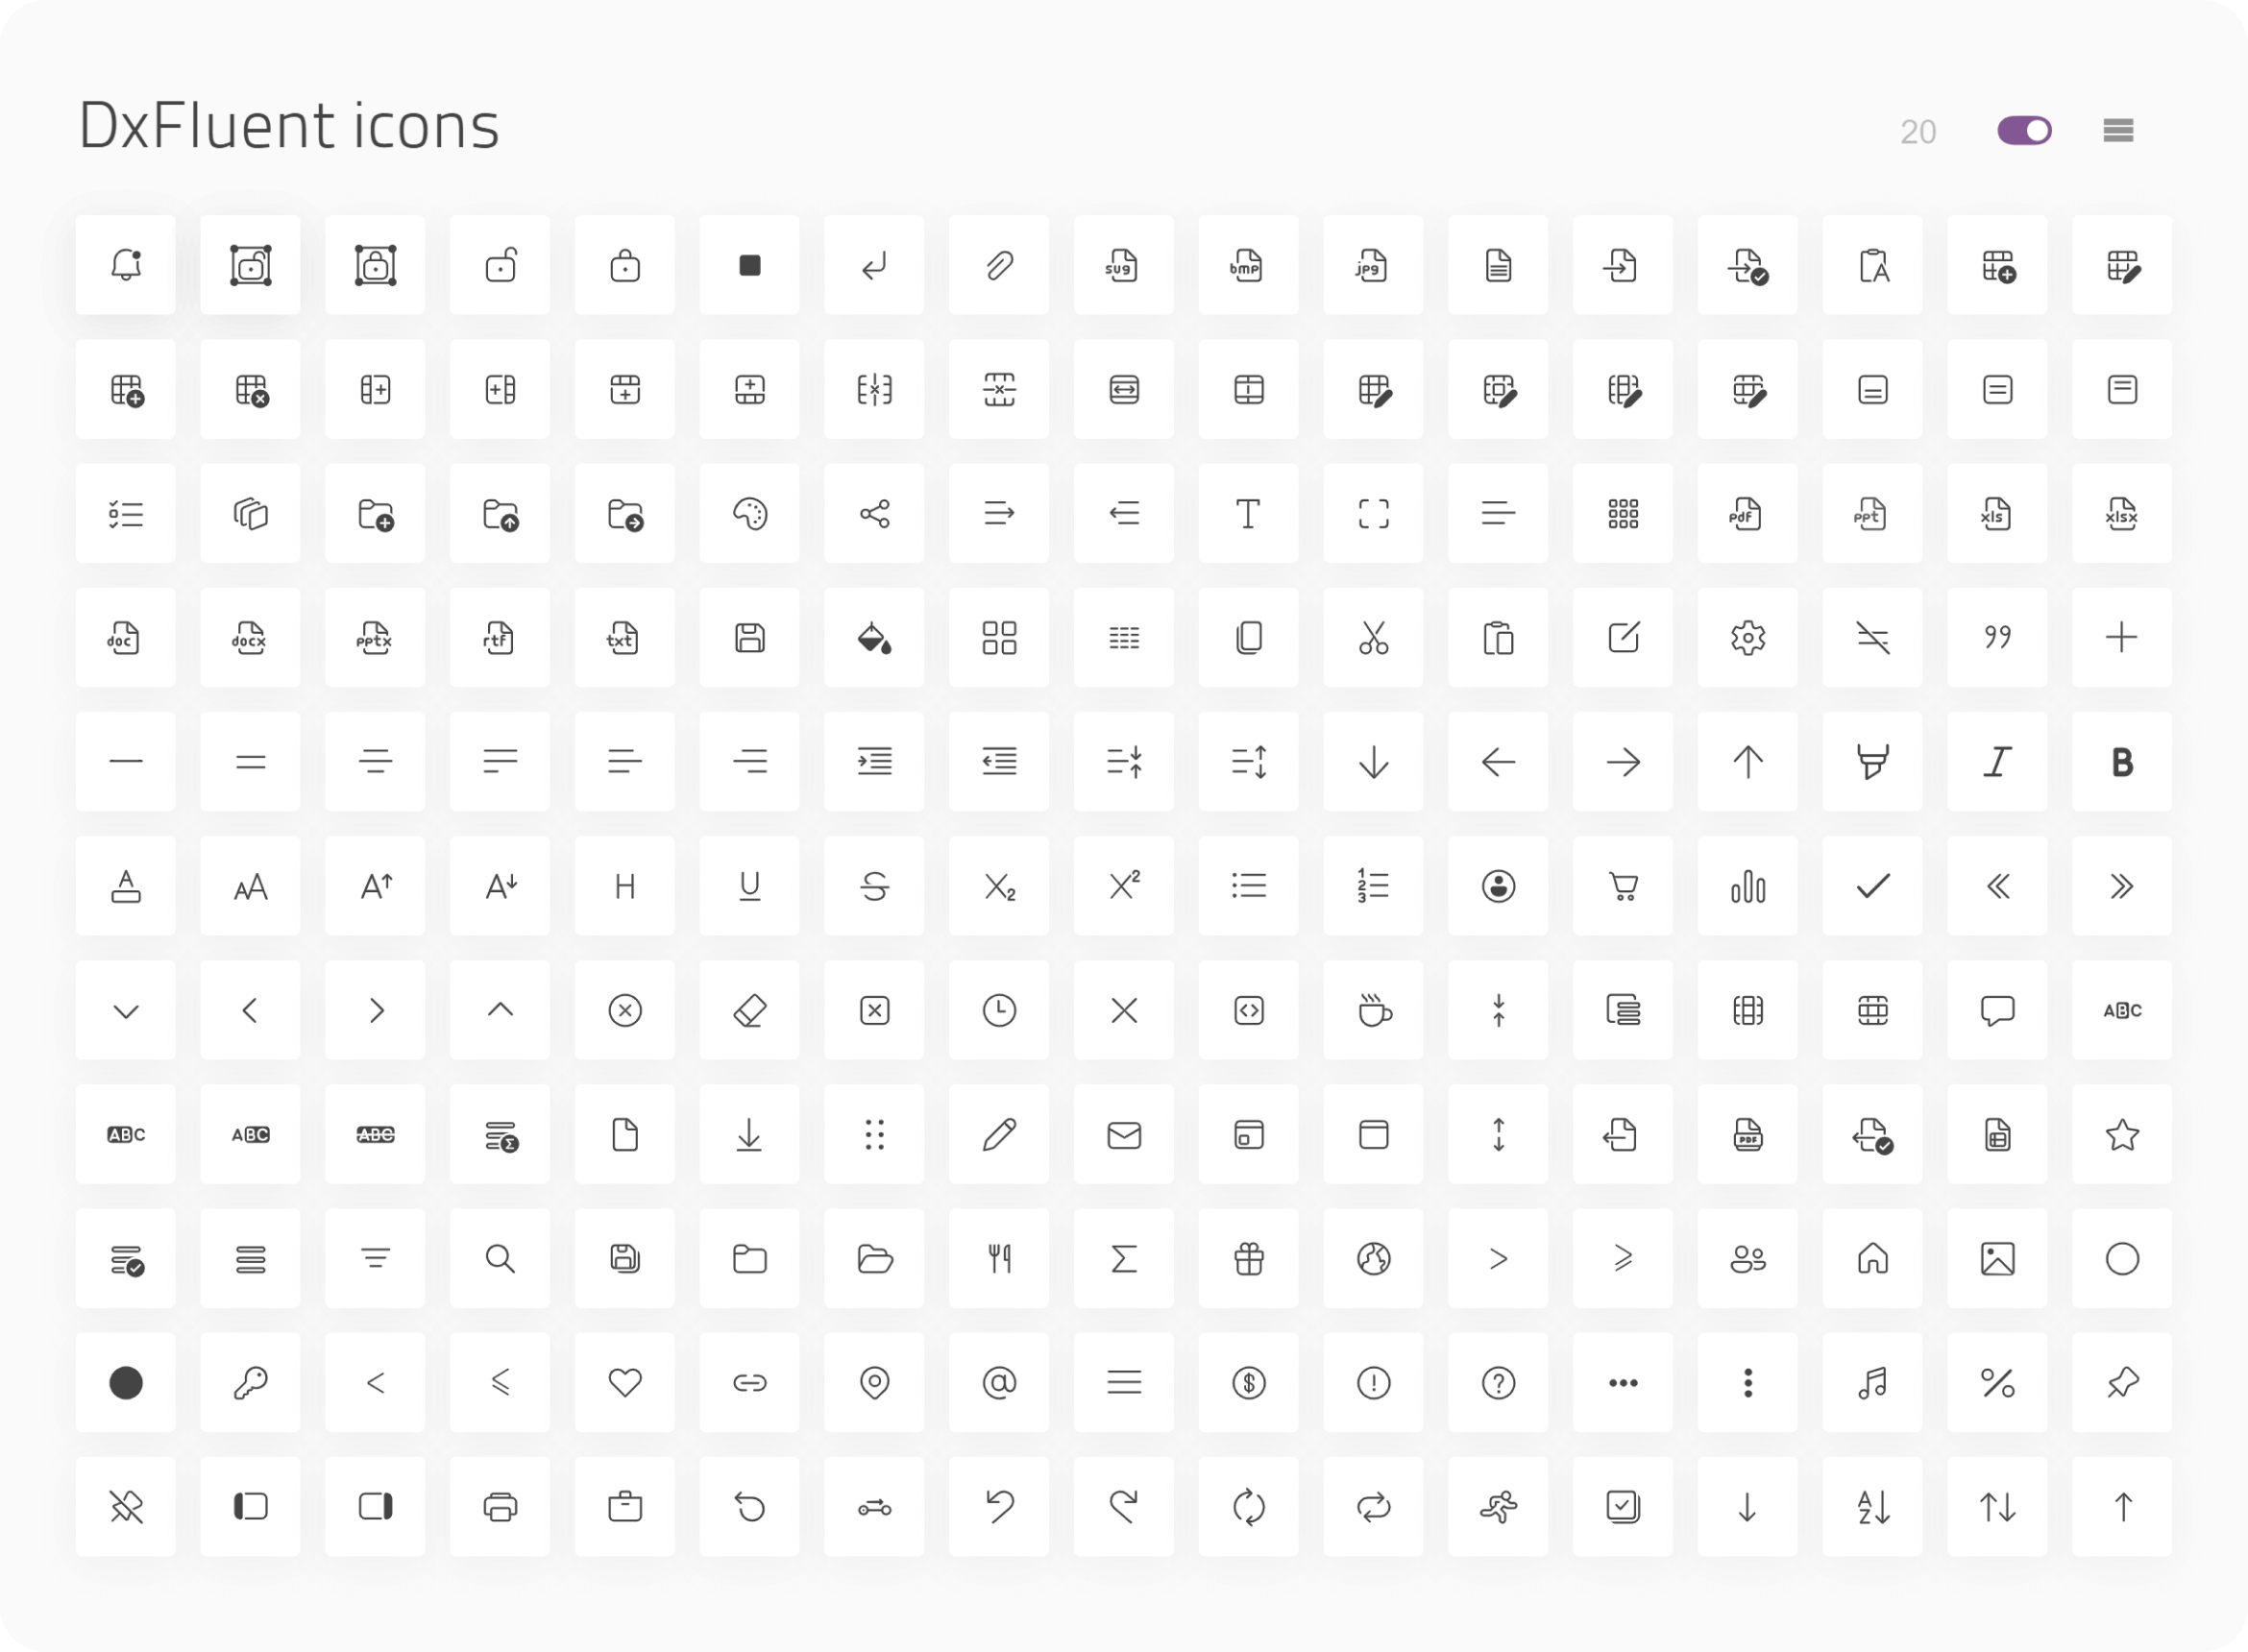
Task: Select the scissors cut icon
Action: tap(1373, 638)
